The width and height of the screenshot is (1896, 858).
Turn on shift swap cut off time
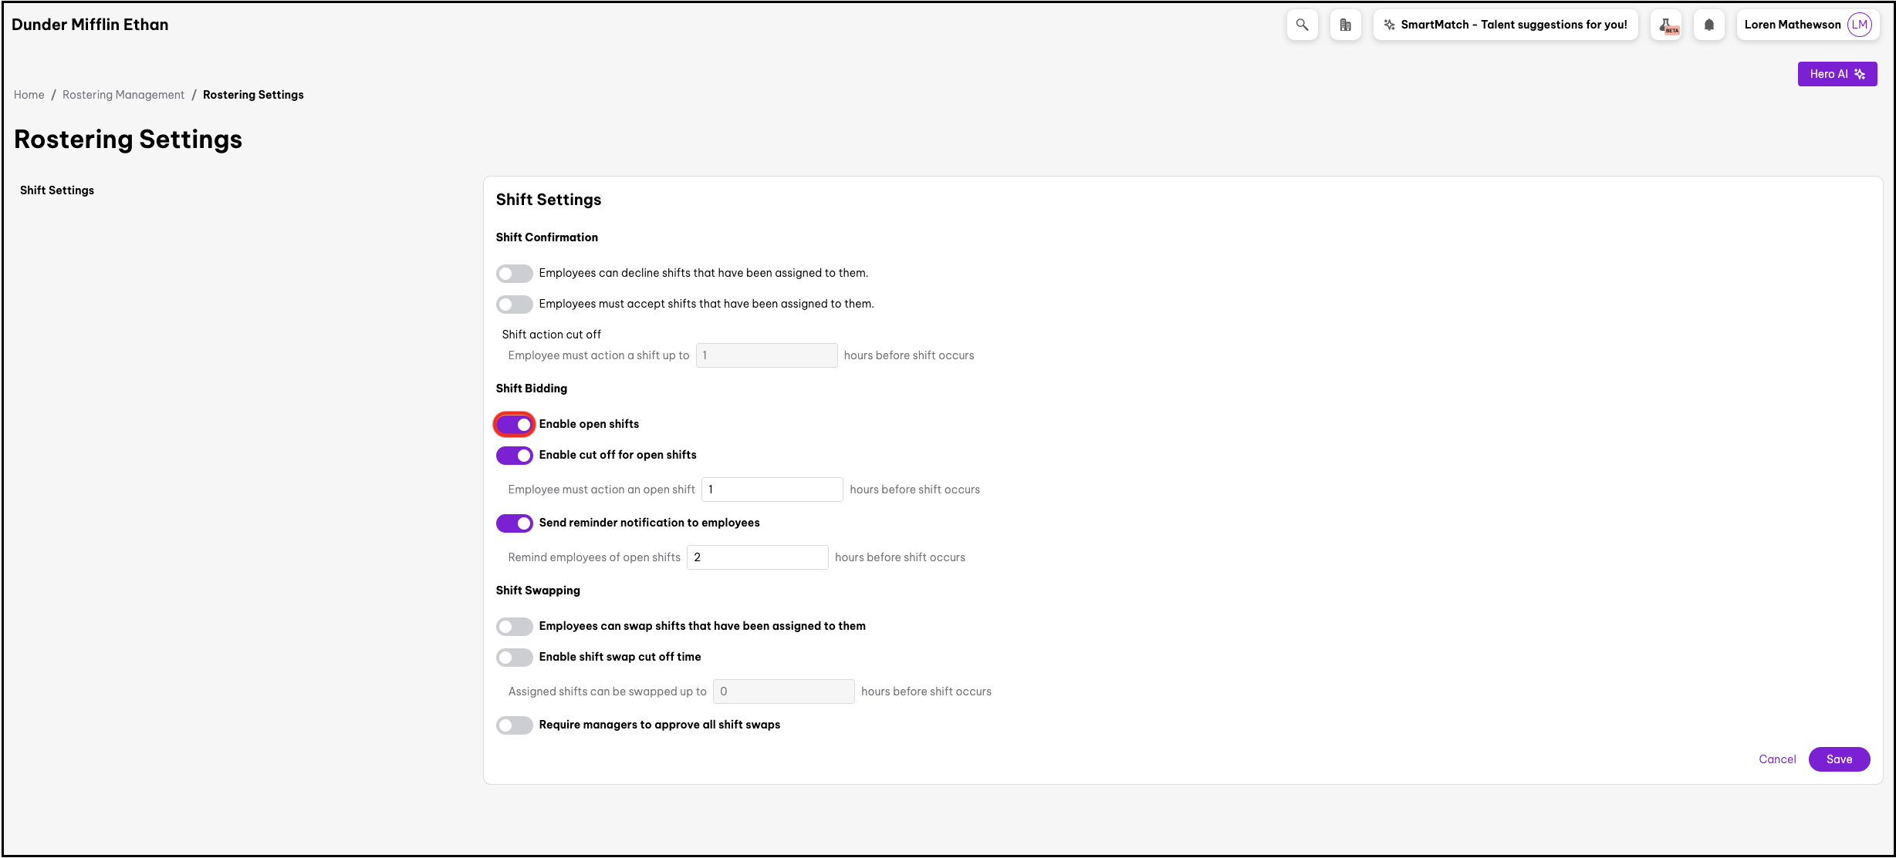tap(514, 658)
